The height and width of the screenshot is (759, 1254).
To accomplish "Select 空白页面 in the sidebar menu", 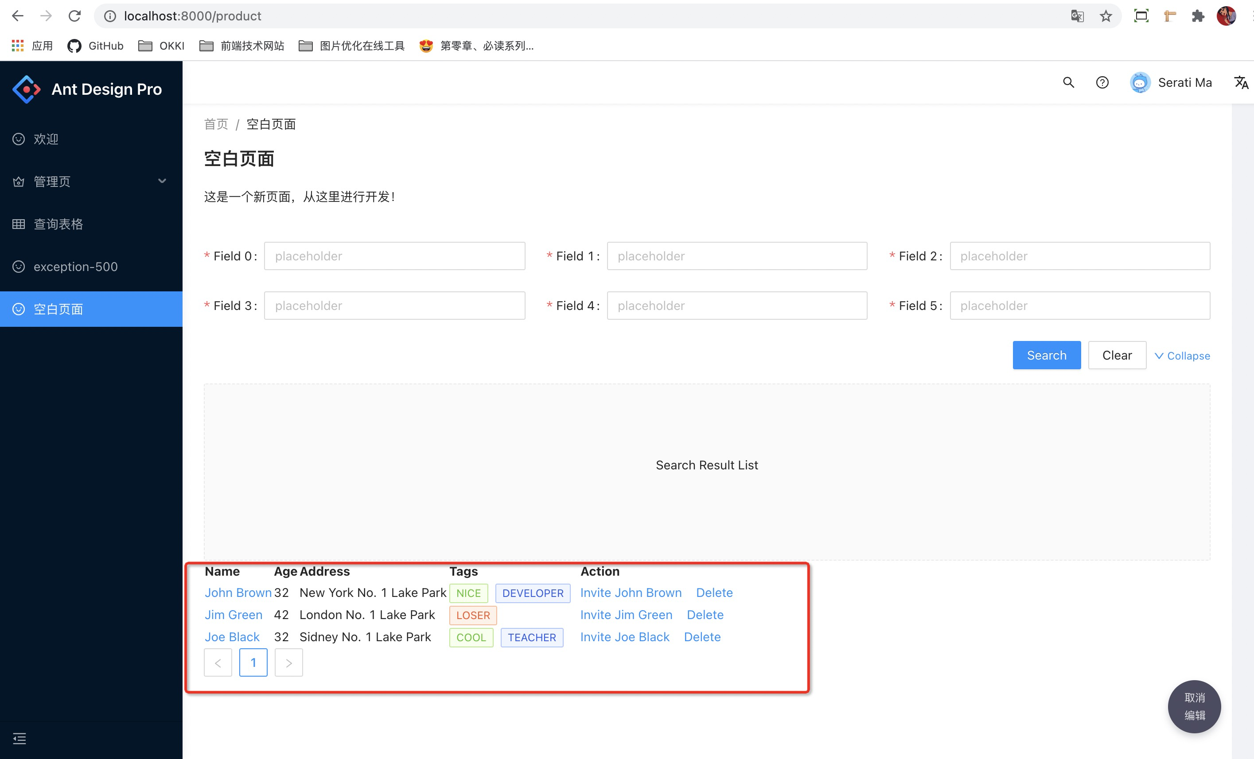I will point(58,309).
